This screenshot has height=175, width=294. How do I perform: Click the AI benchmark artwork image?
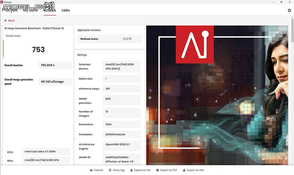(217, 95)
